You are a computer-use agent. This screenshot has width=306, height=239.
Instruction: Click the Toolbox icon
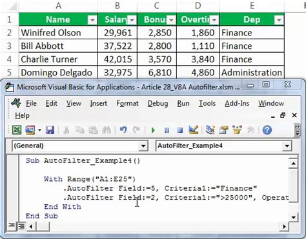[250, 130]
